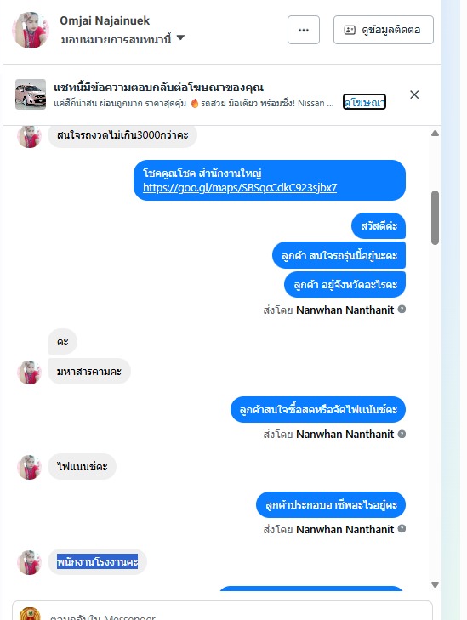Click the highlighted factory employee message
The width and height of the screenshot is (467, 620).
click(97, 561)
